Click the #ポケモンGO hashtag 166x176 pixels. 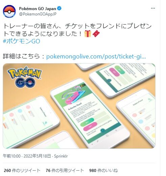pyautogui.click(x=22, y=41)
